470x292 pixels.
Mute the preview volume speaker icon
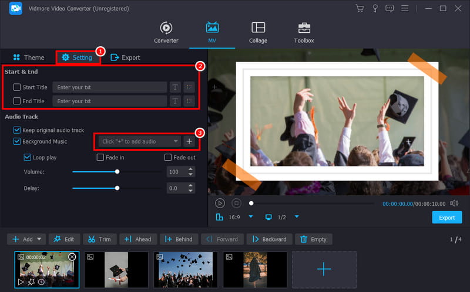[454, 203]
